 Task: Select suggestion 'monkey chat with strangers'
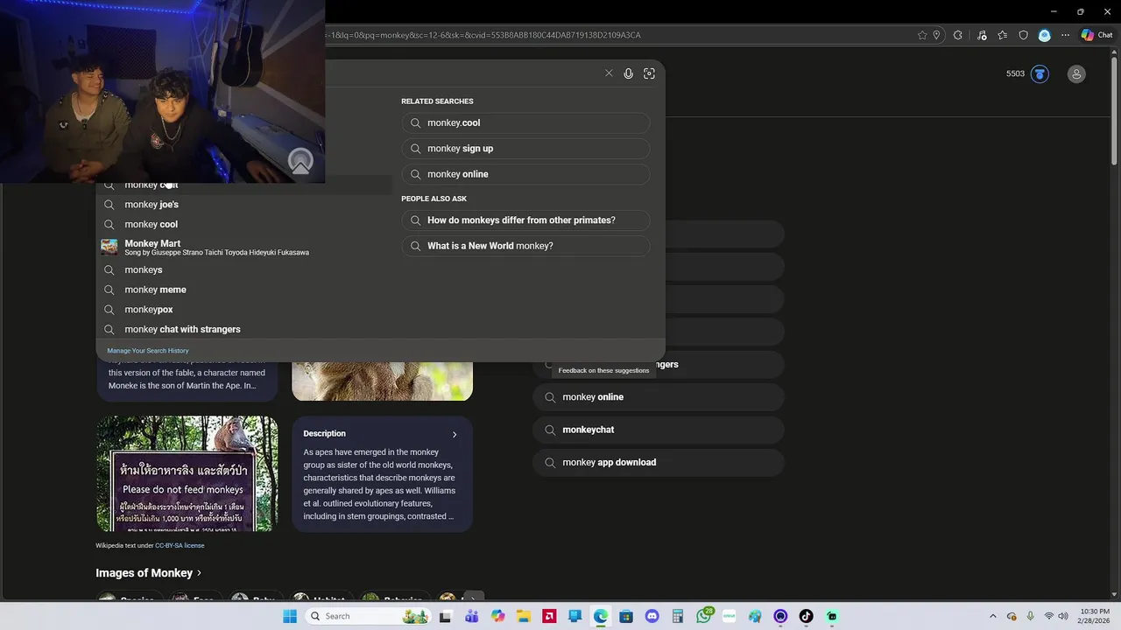coord(245,329)
